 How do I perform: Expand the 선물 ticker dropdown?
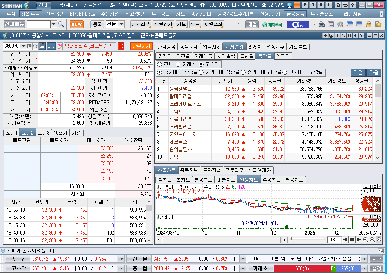(x=243, y=259)
